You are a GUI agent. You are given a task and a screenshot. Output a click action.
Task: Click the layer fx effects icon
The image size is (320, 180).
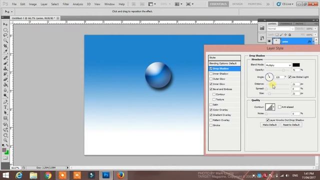click(309, 41)
